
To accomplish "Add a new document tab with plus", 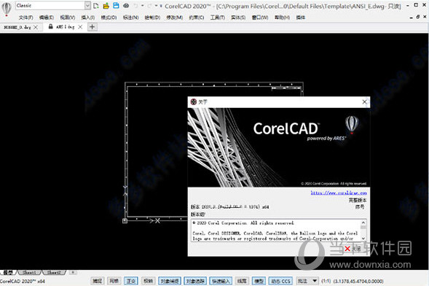I will (x=93, y=27).
